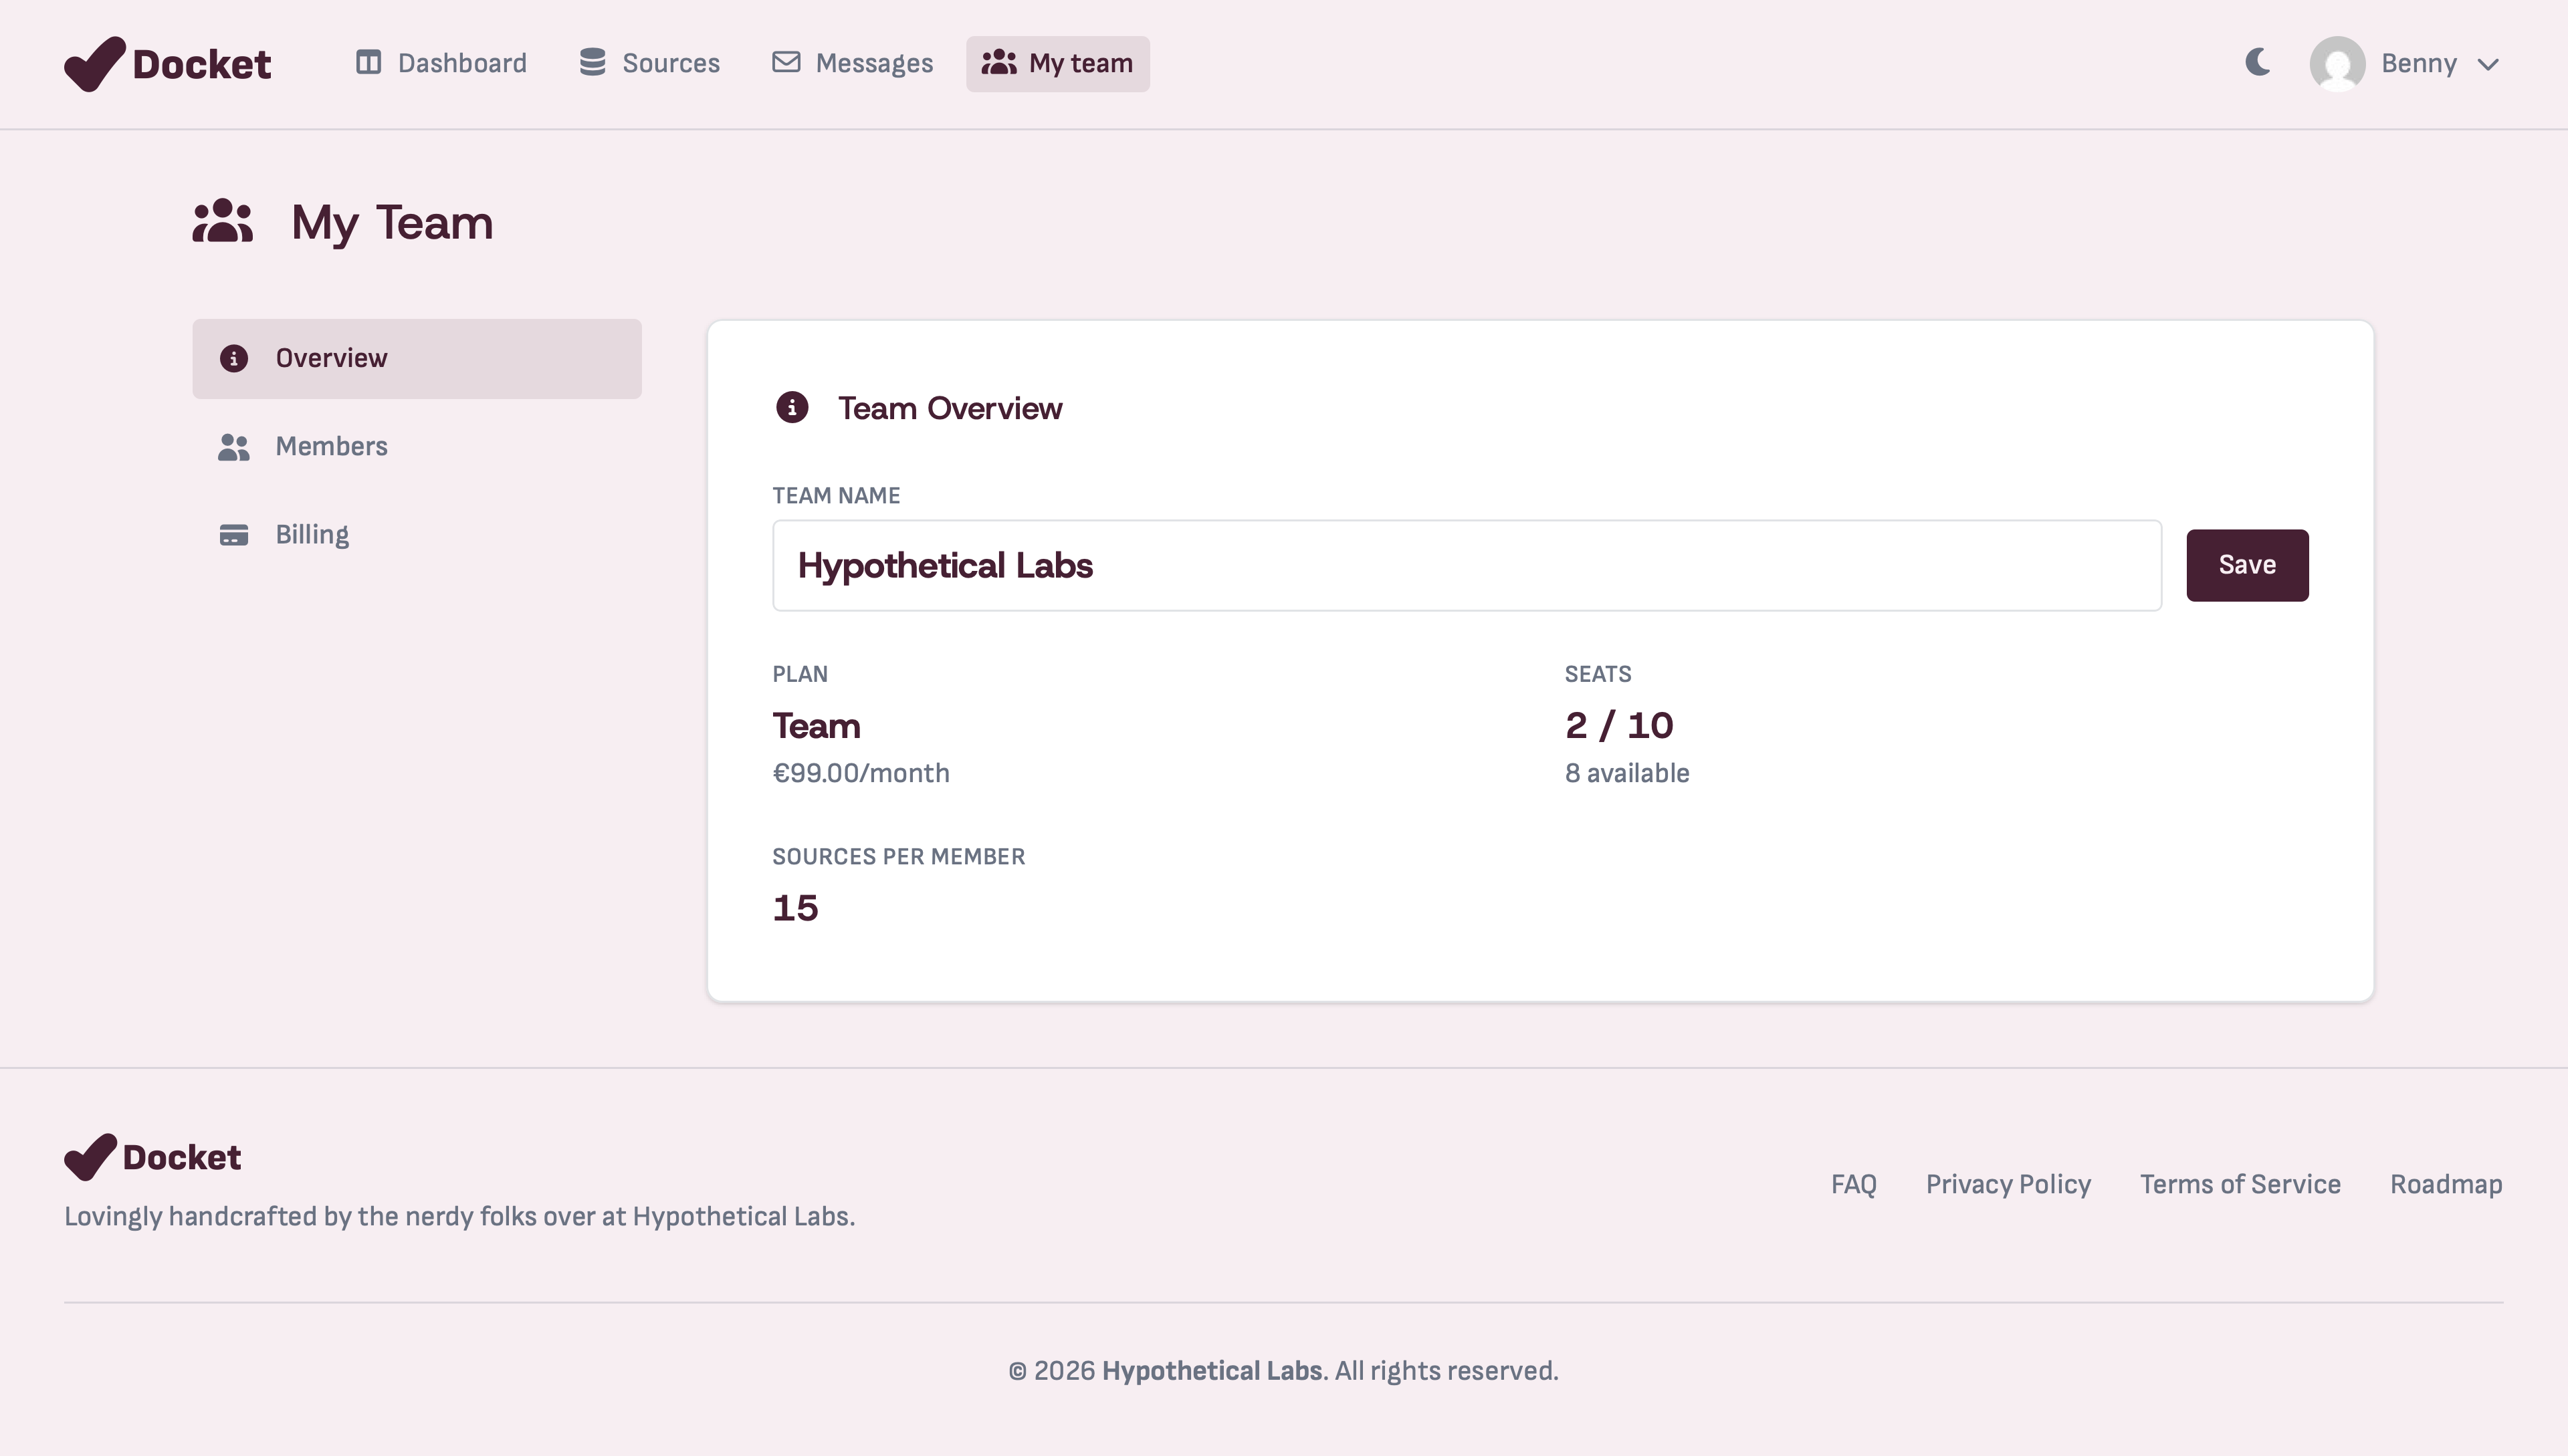Screen dimensions: 2568x1456
Task: Click the SOURCES PER MEMBER label
Action: (x=898, y=857)
